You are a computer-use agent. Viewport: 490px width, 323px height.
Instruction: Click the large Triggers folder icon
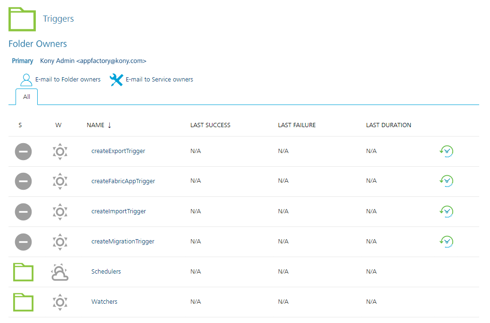pos(22,19)
